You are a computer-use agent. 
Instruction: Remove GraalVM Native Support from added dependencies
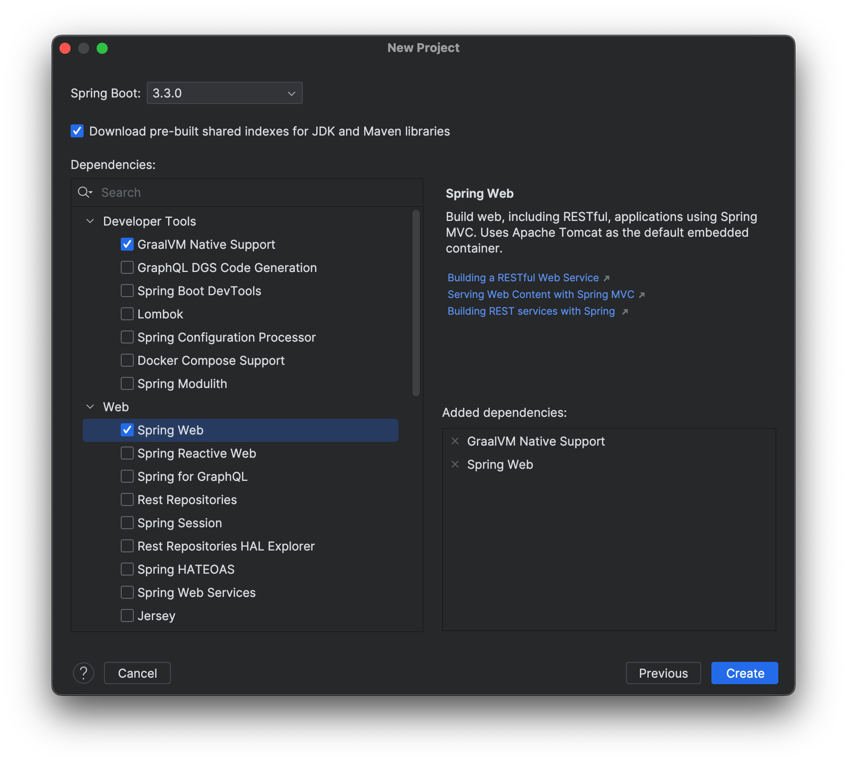coord(455,441)
